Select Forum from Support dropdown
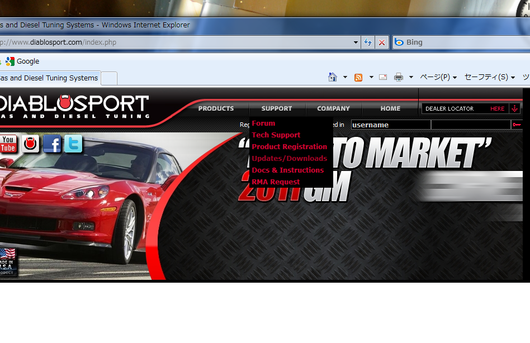530x343 pixels. [x=263, y=123]
